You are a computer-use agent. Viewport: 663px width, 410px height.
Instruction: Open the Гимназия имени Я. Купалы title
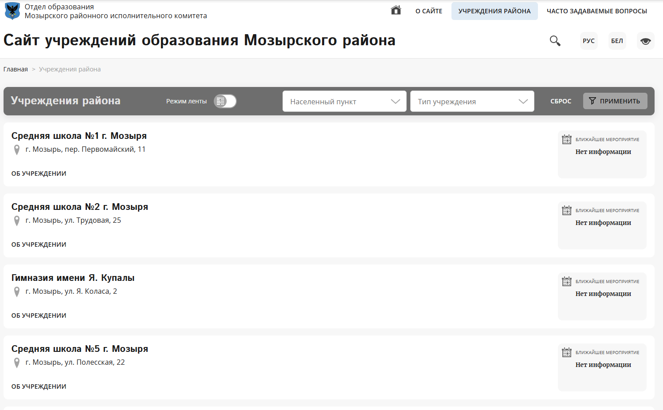coord(73,278)
